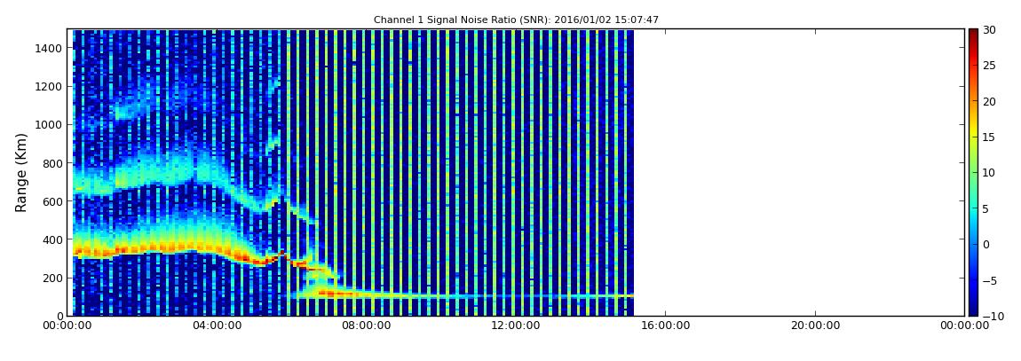Click the colorbar value 10
The image size is (1021, 361).
pyautogui.click(x=991, y=173)
